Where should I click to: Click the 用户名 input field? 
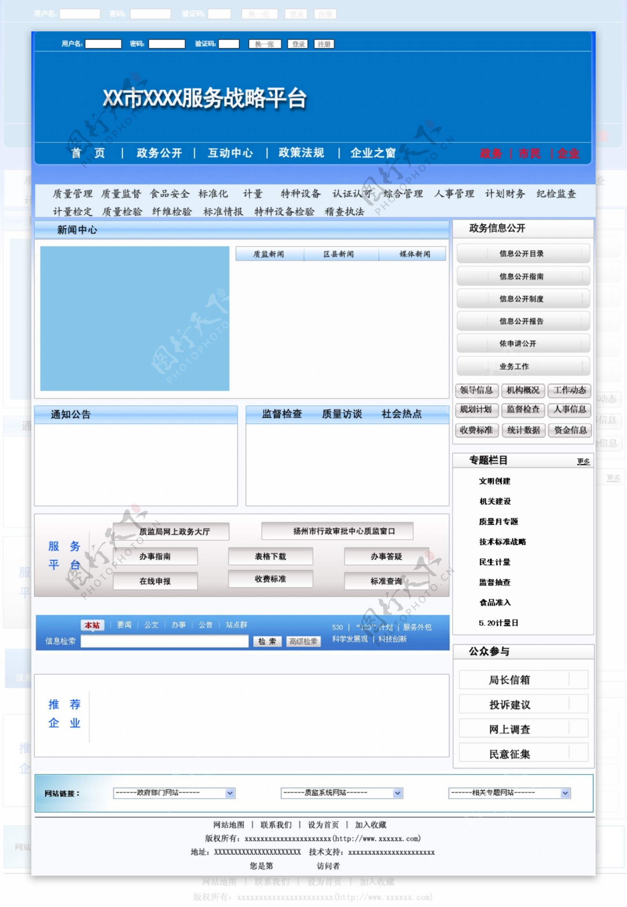pos(103,44)
